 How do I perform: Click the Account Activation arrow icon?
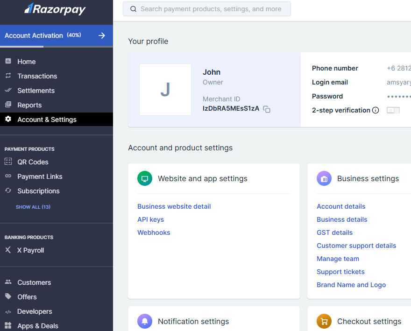pyautogui.click(x=102, y=35)
